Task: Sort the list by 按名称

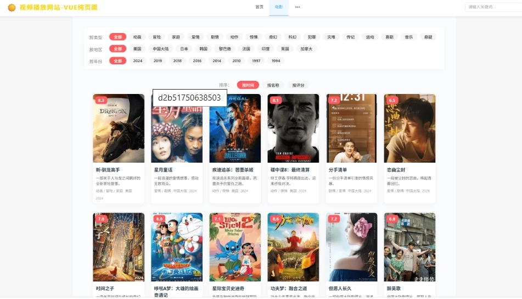Action: (273, 85)
